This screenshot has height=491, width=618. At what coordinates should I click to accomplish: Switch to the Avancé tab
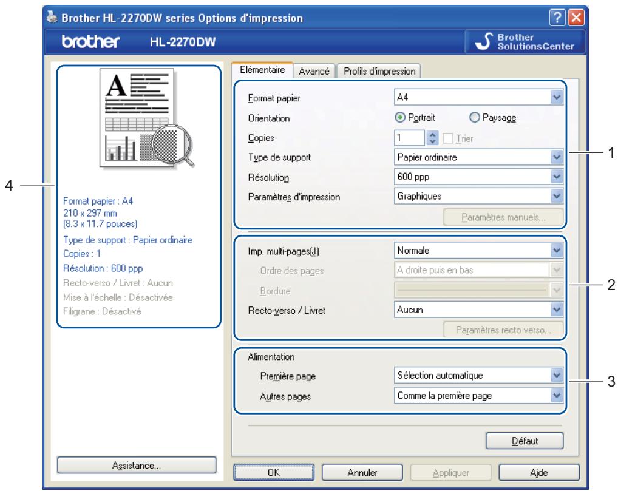[314, 71]
